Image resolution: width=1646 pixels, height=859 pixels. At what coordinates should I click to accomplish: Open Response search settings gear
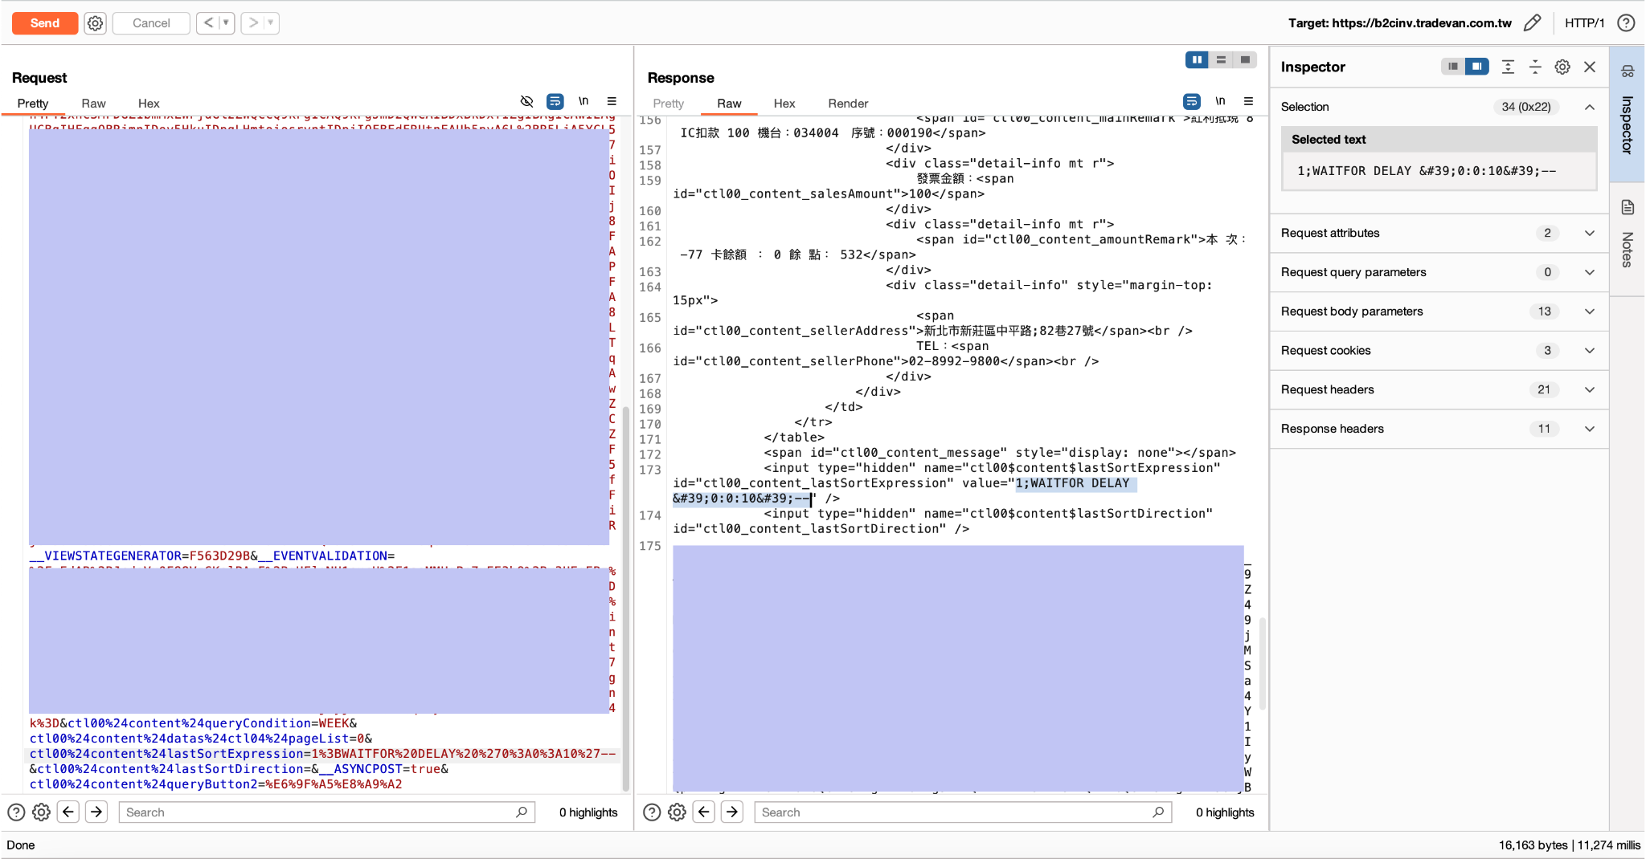pyautogui.click(x=678, y=812)
